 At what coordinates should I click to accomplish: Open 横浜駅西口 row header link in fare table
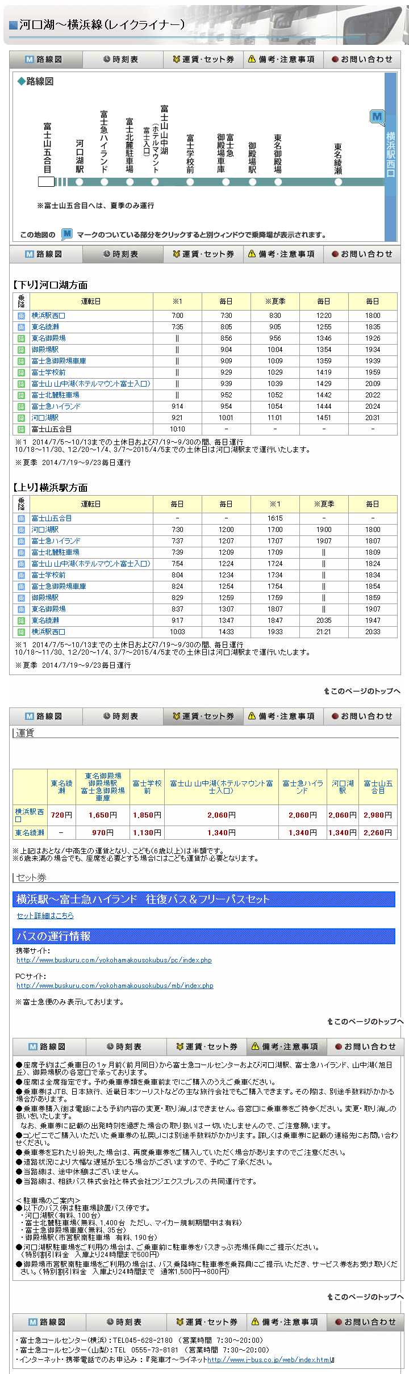click(x=30, y=815)
